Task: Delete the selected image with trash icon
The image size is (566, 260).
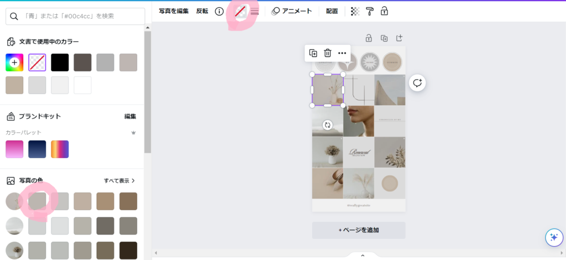Action: [x=327, y=53]
